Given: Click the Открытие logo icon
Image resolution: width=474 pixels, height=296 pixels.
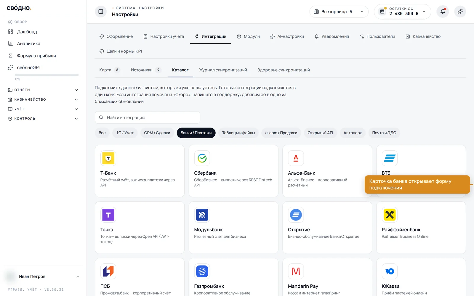Looking at the screenshot, I should pyautogui.click(x=296, y=215).
